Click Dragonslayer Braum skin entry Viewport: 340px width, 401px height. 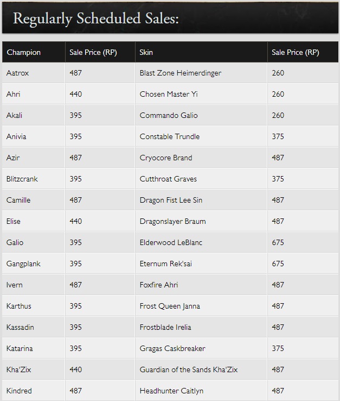click(x=172, y=221)
